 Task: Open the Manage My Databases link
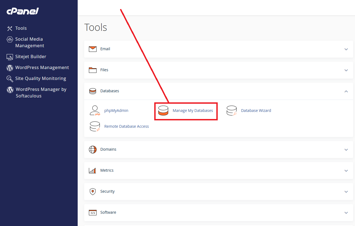click(x=193, y=111)
